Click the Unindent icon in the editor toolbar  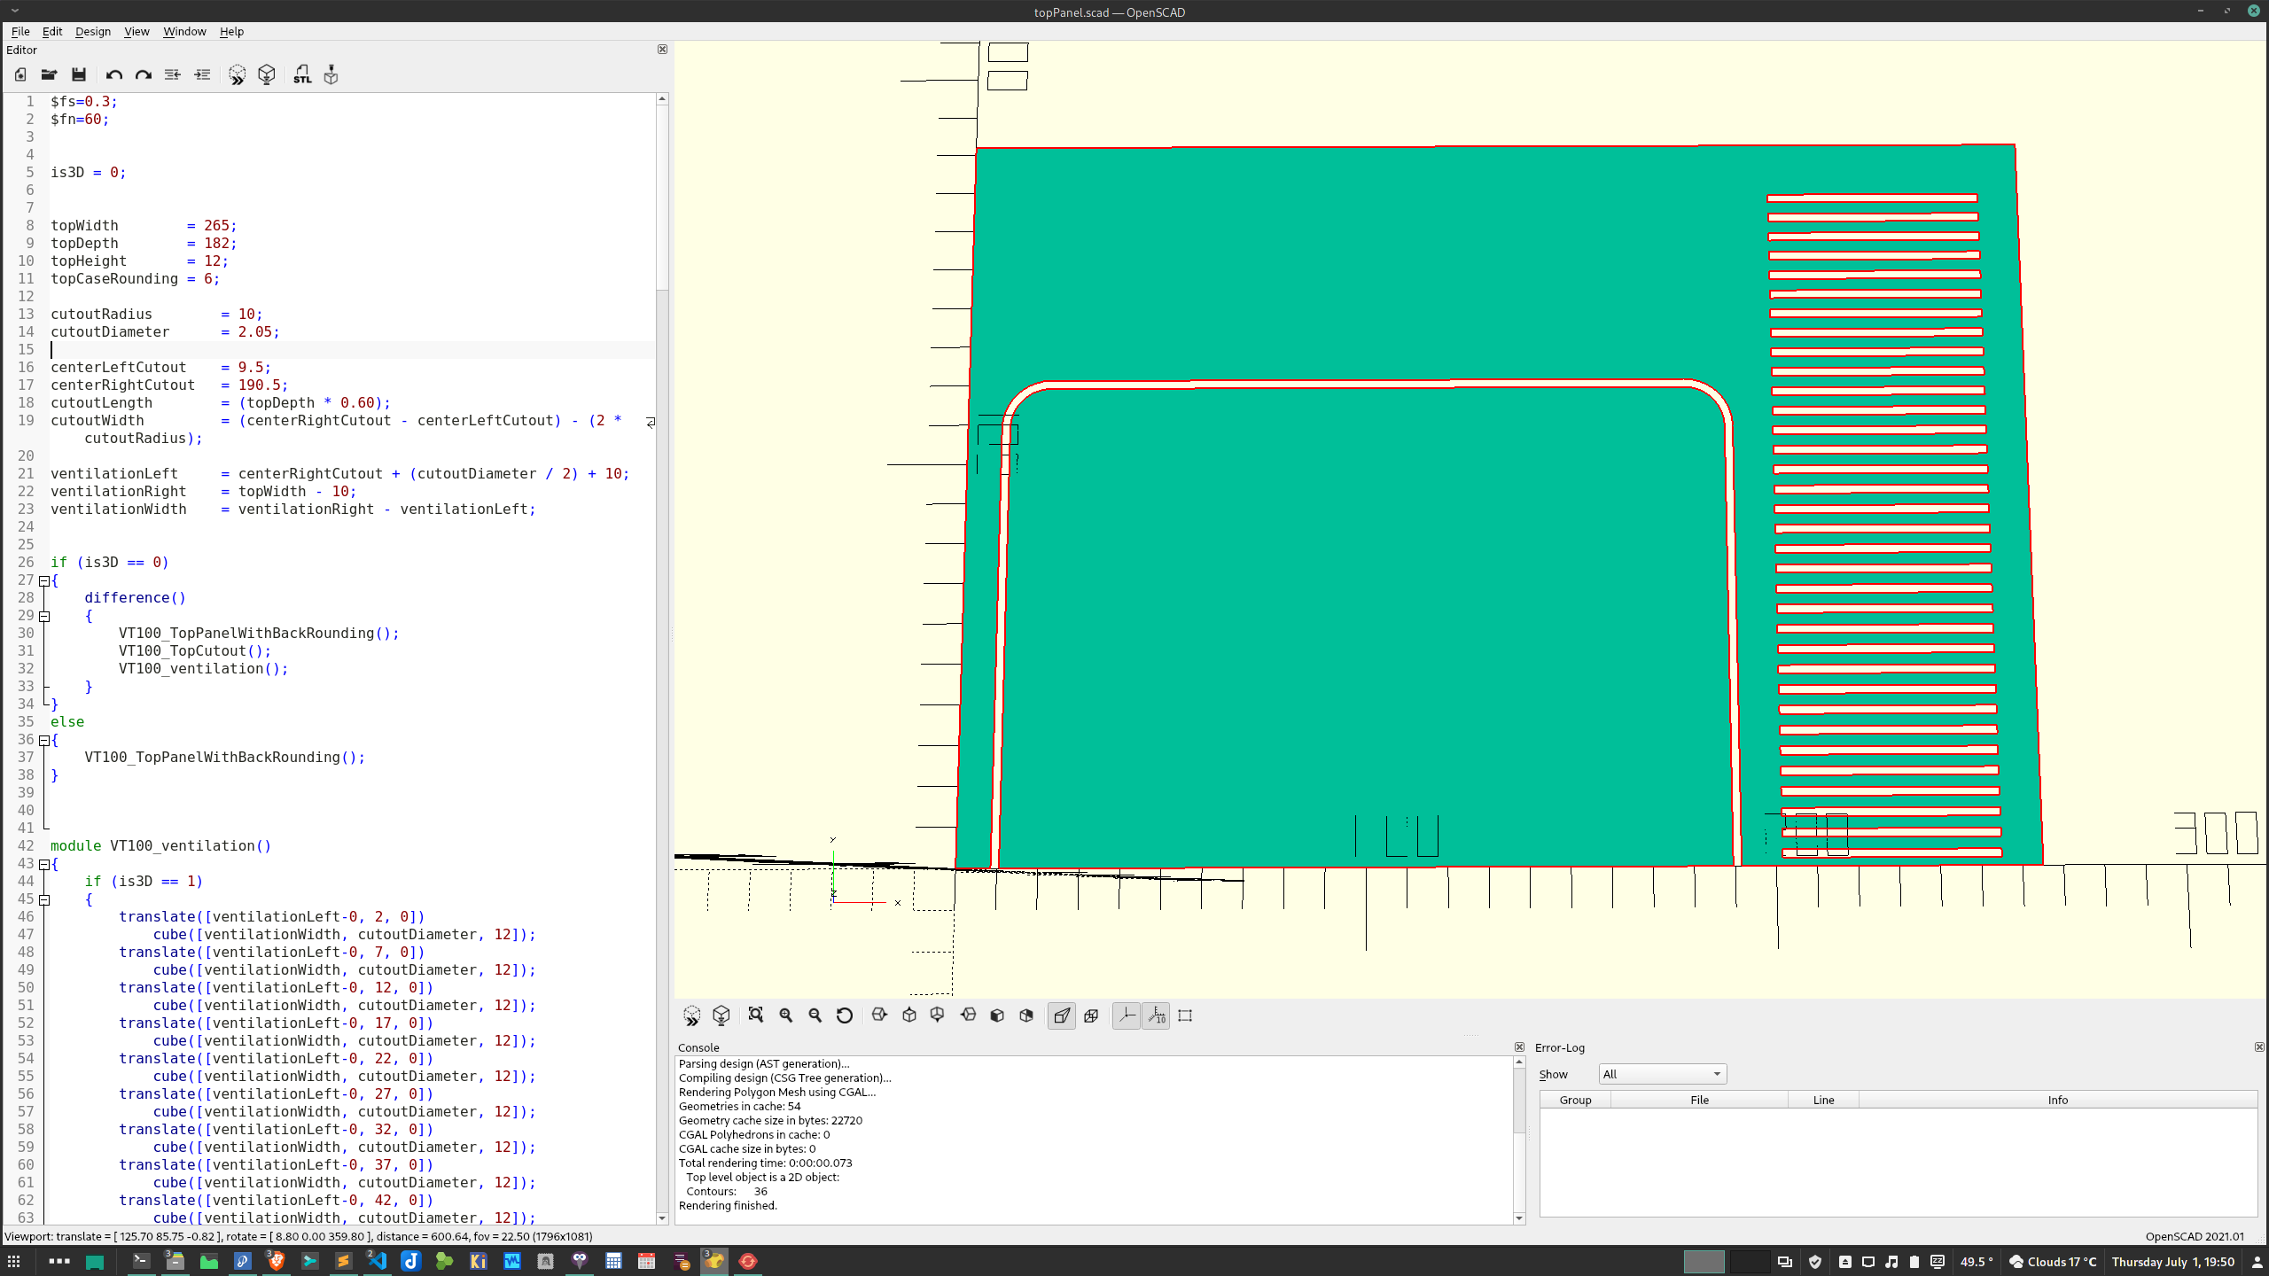172,75
